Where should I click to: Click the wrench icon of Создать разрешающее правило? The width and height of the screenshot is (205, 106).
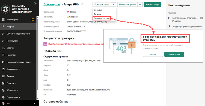169,26
